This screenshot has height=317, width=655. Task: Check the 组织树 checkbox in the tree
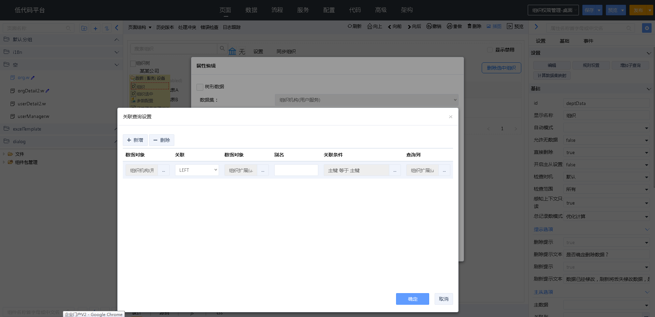(133, 63)
